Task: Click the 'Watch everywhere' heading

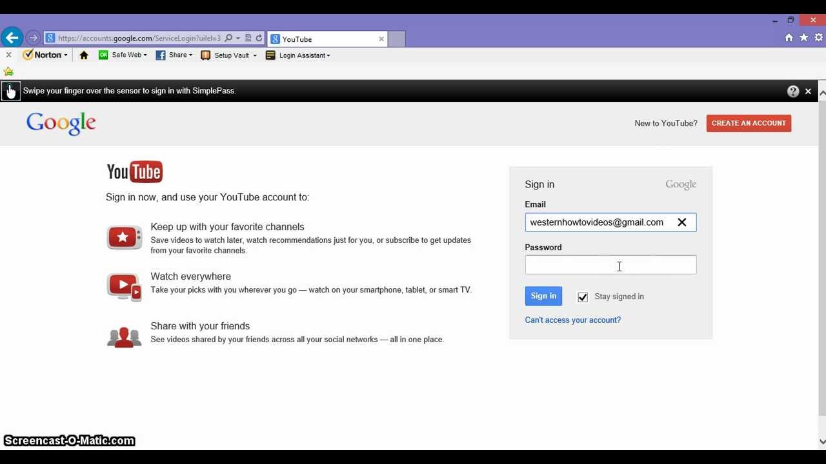Action: point(190,276)
